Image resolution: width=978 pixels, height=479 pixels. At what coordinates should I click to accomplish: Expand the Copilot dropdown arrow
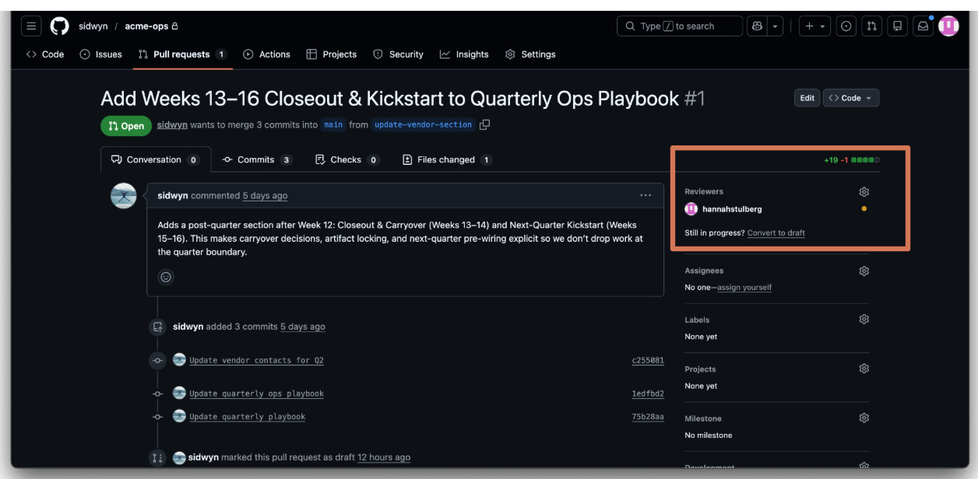[x=775, y=26]
